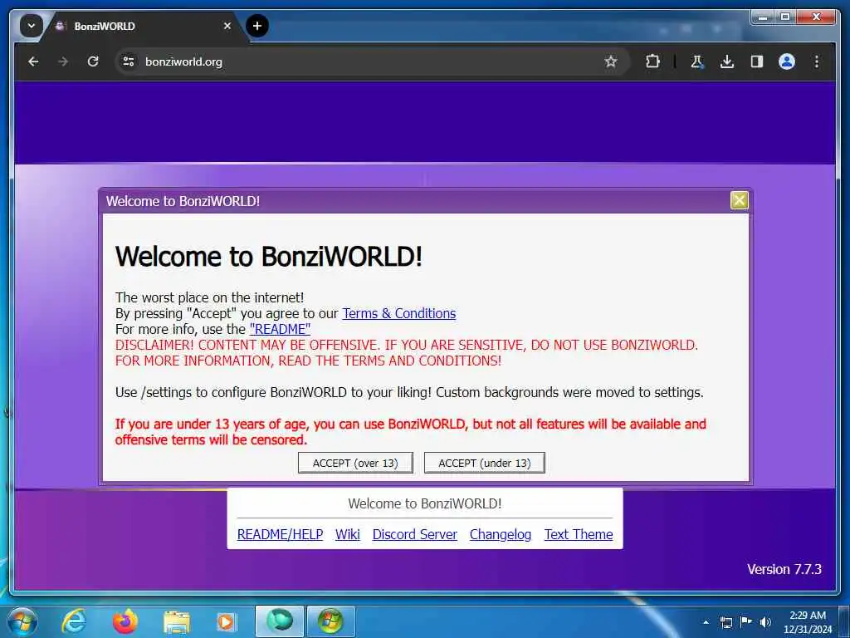Image resolution: width=850 pixels, height=638 pixels.
Task: Click the bonziworld.org address bar
Action: click(x=373, y=61)
